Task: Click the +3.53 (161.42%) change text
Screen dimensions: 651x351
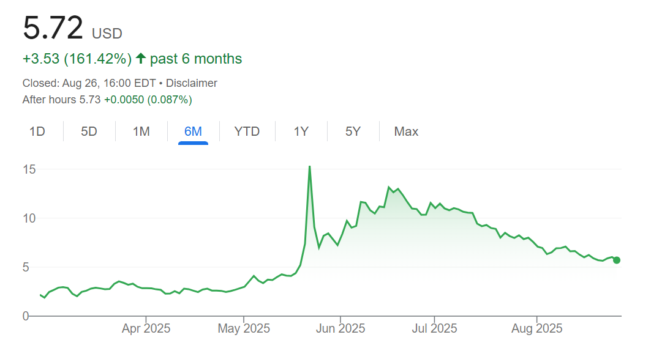Action: pyautogui.click(x=77, y=59)
